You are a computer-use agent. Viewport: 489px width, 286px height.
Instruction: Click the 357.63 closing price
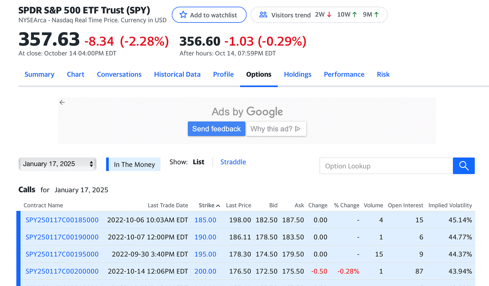coord(49,39)
